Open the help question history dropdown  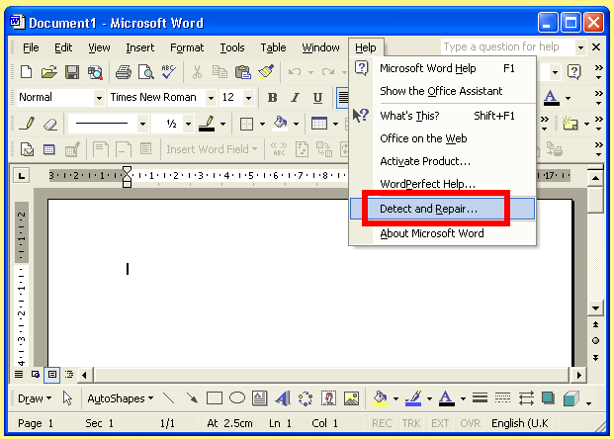(580, 47)
